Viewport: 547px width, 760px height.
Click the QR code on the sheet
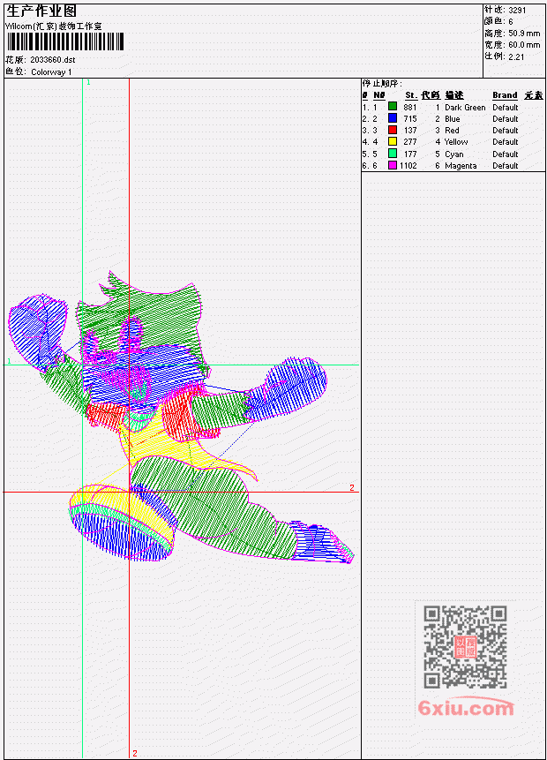(x=465, y=647)
